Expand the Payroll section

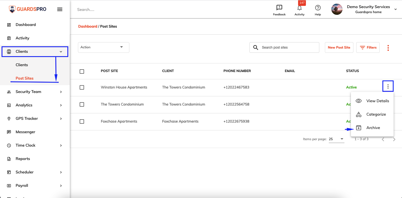click(35, 185)
